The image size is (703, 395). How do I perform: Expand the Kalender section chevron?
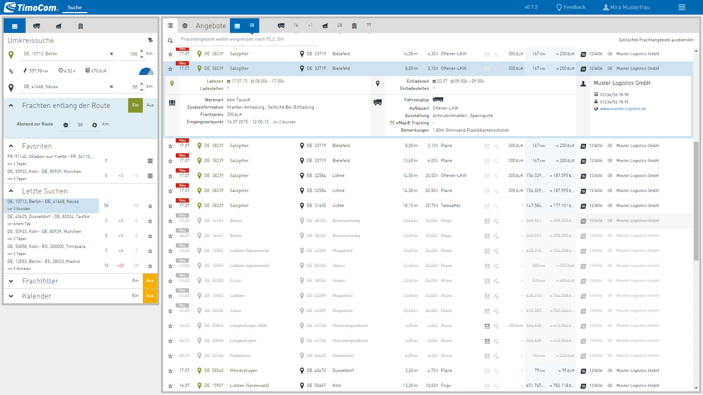tap(11, 296)
